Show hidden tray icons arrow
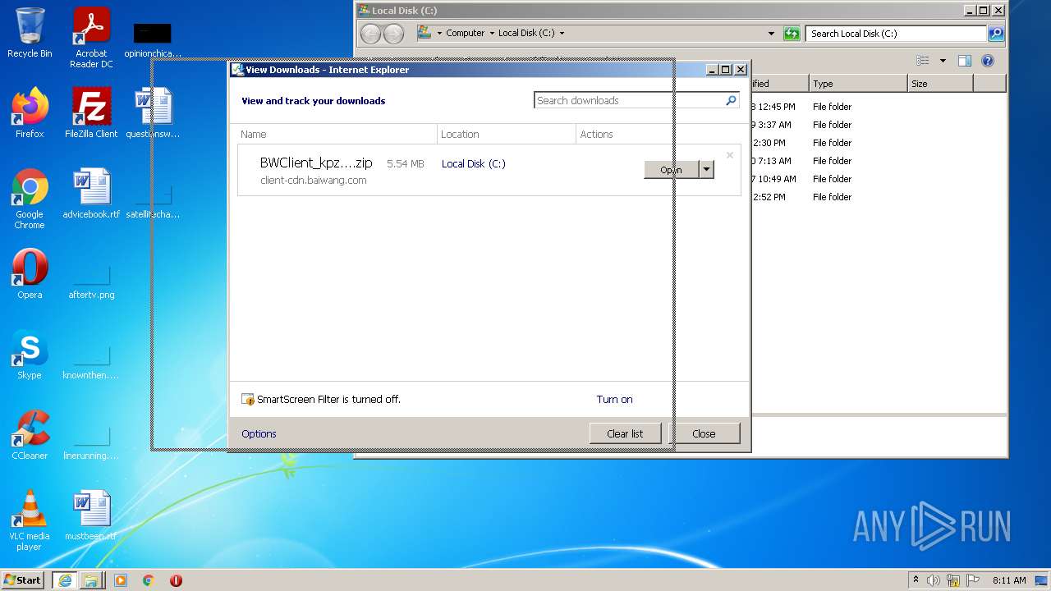 [x=916, y=580]
